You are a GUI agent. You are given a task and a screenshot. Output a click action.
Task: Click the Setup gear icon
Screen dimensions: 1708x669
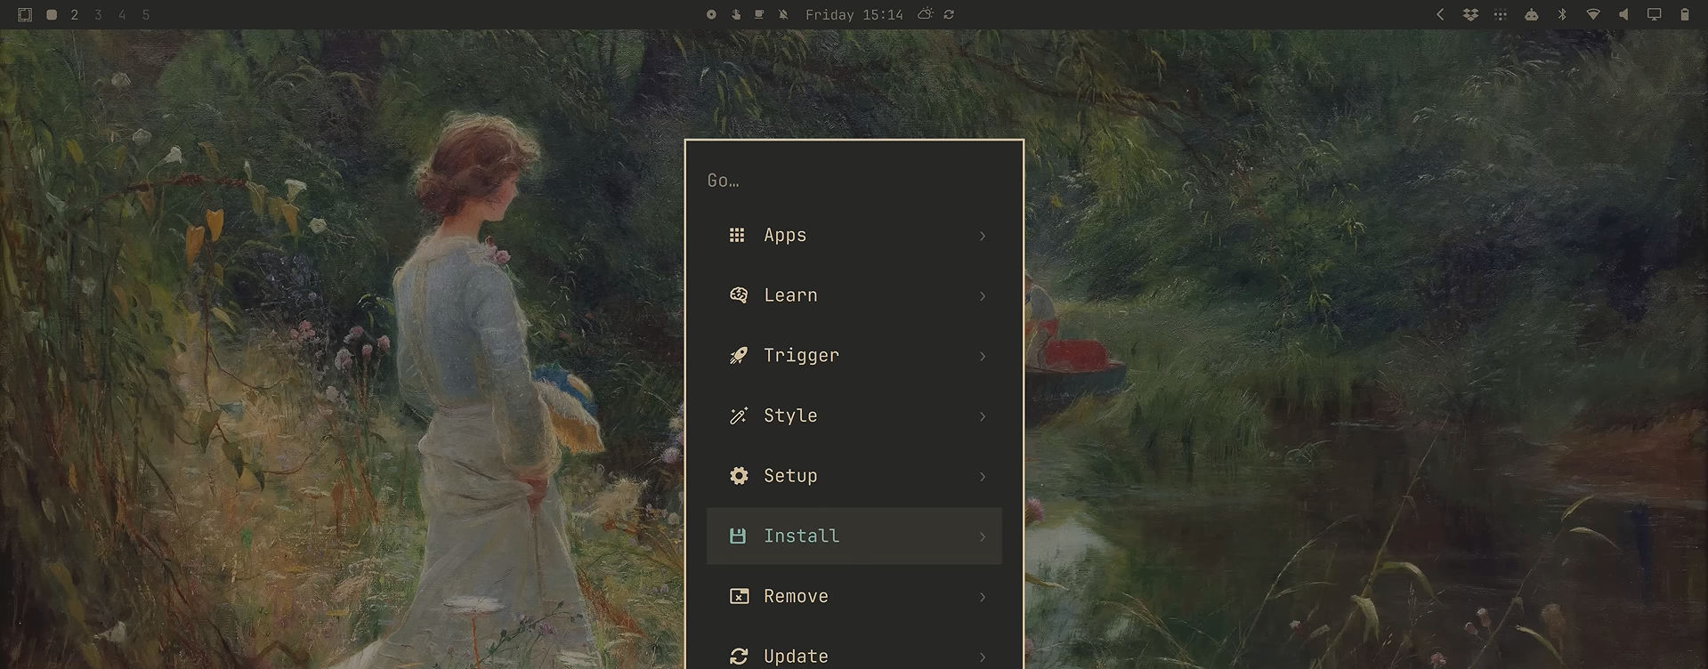coord(738,476)
